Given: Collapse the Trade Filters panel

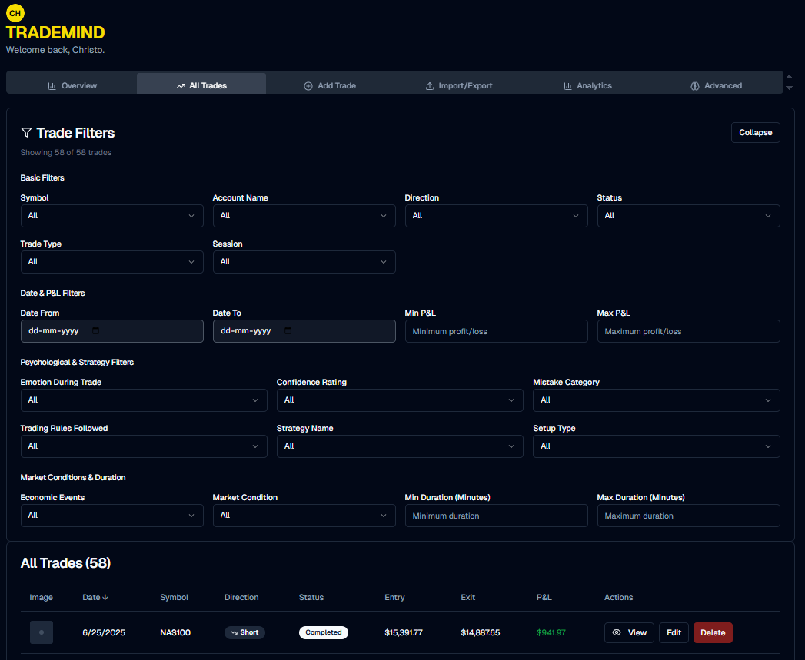Looking at the screenshot, I should (755, 132).
